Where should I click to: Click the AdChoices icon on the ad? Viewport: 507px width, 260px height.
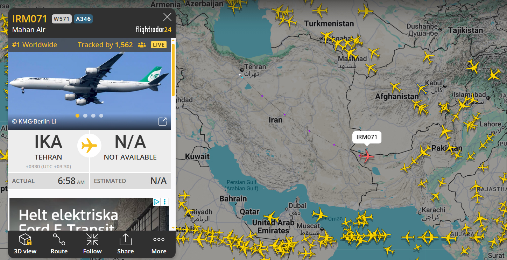[x=157, y=202]
